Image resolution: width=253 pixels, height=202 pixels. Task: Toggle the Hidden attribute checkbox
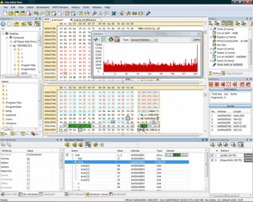(x=28, y=163)
